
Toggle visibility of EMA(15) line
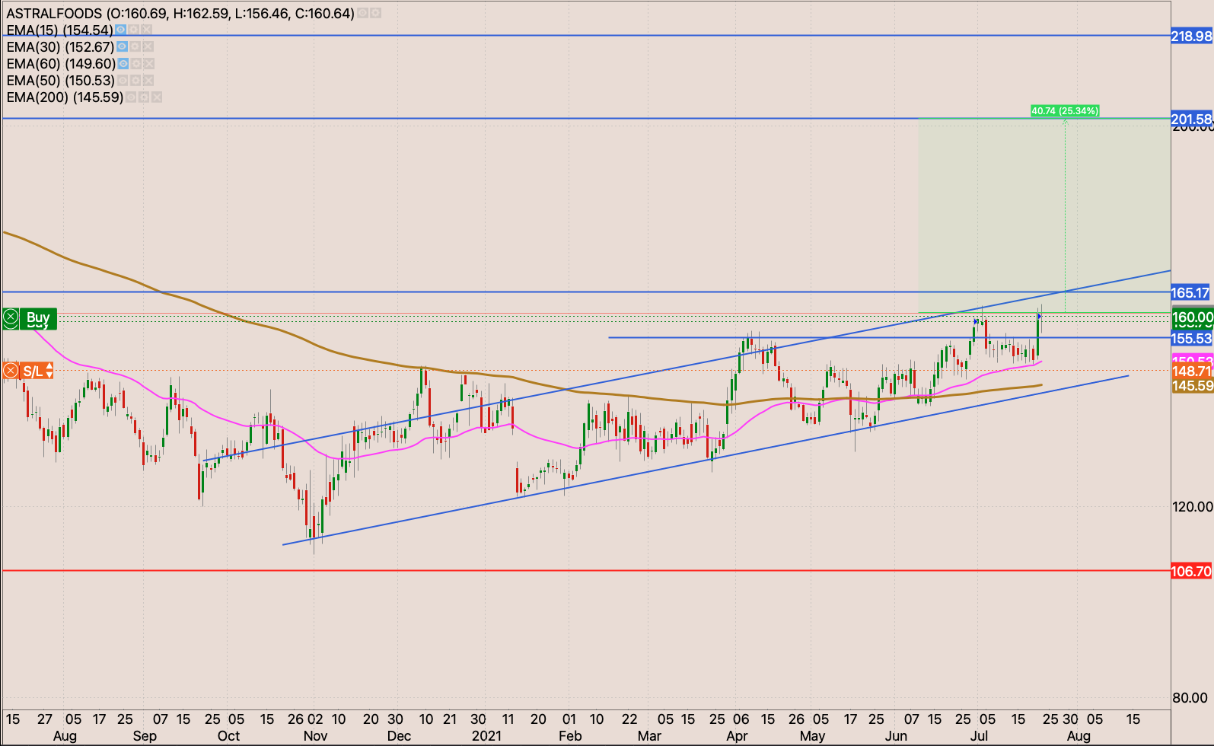(x=121, y=30)
